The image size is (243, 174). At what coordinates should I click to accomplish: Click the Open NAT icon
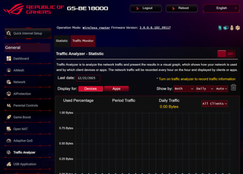9,129
